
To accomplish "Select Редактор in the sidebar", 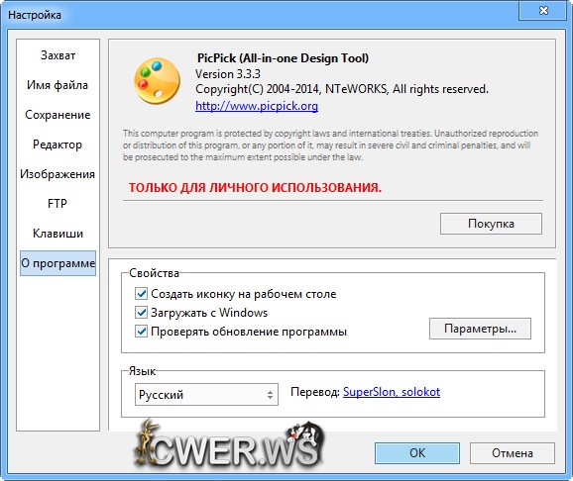I will (x=57, y=144).
